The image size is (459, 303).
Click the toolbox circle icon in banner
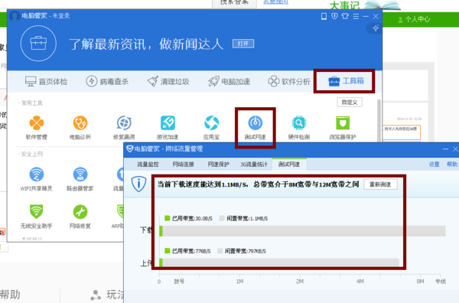click(x=38, y=44)
